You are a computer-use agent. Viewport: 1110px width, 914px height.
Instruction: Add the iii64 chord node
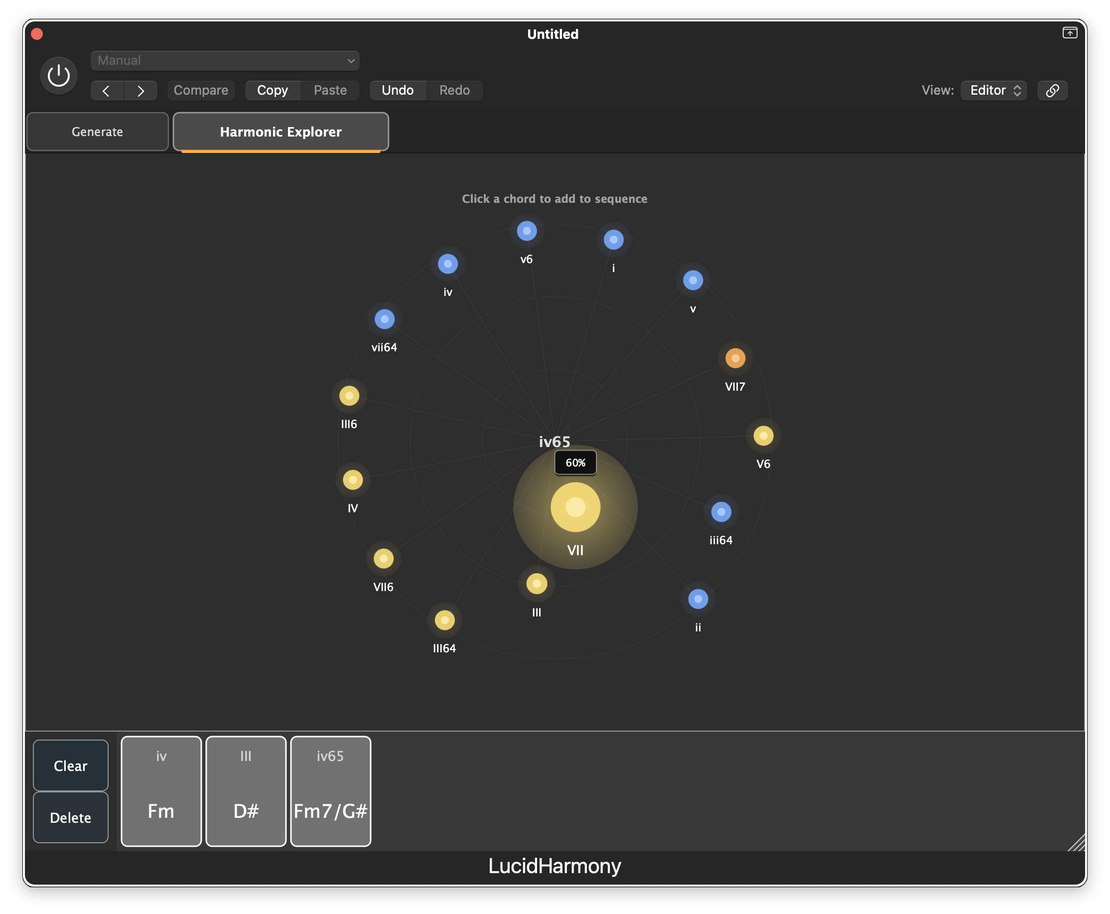[x=721, y=512]
